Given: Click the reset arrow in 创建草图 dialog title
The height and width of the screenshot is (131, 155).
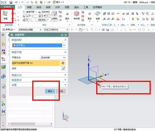Looking at the screenshot, I should [x=62, y=35].
